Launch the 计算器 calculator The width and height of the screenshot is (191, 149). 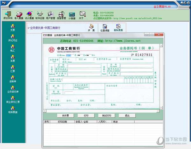point(72,16)
